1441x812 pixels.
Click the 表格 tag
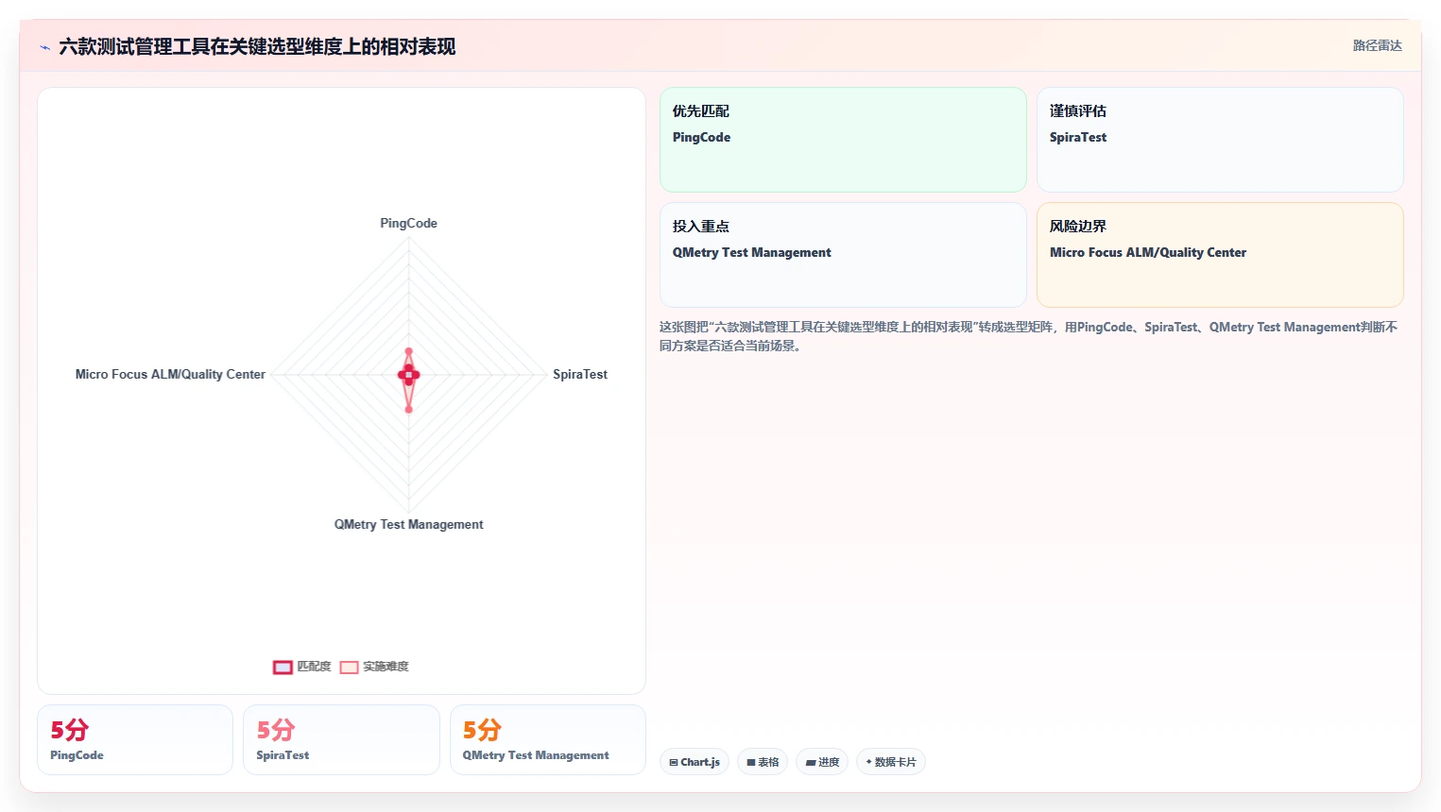(x=763, y=762)
